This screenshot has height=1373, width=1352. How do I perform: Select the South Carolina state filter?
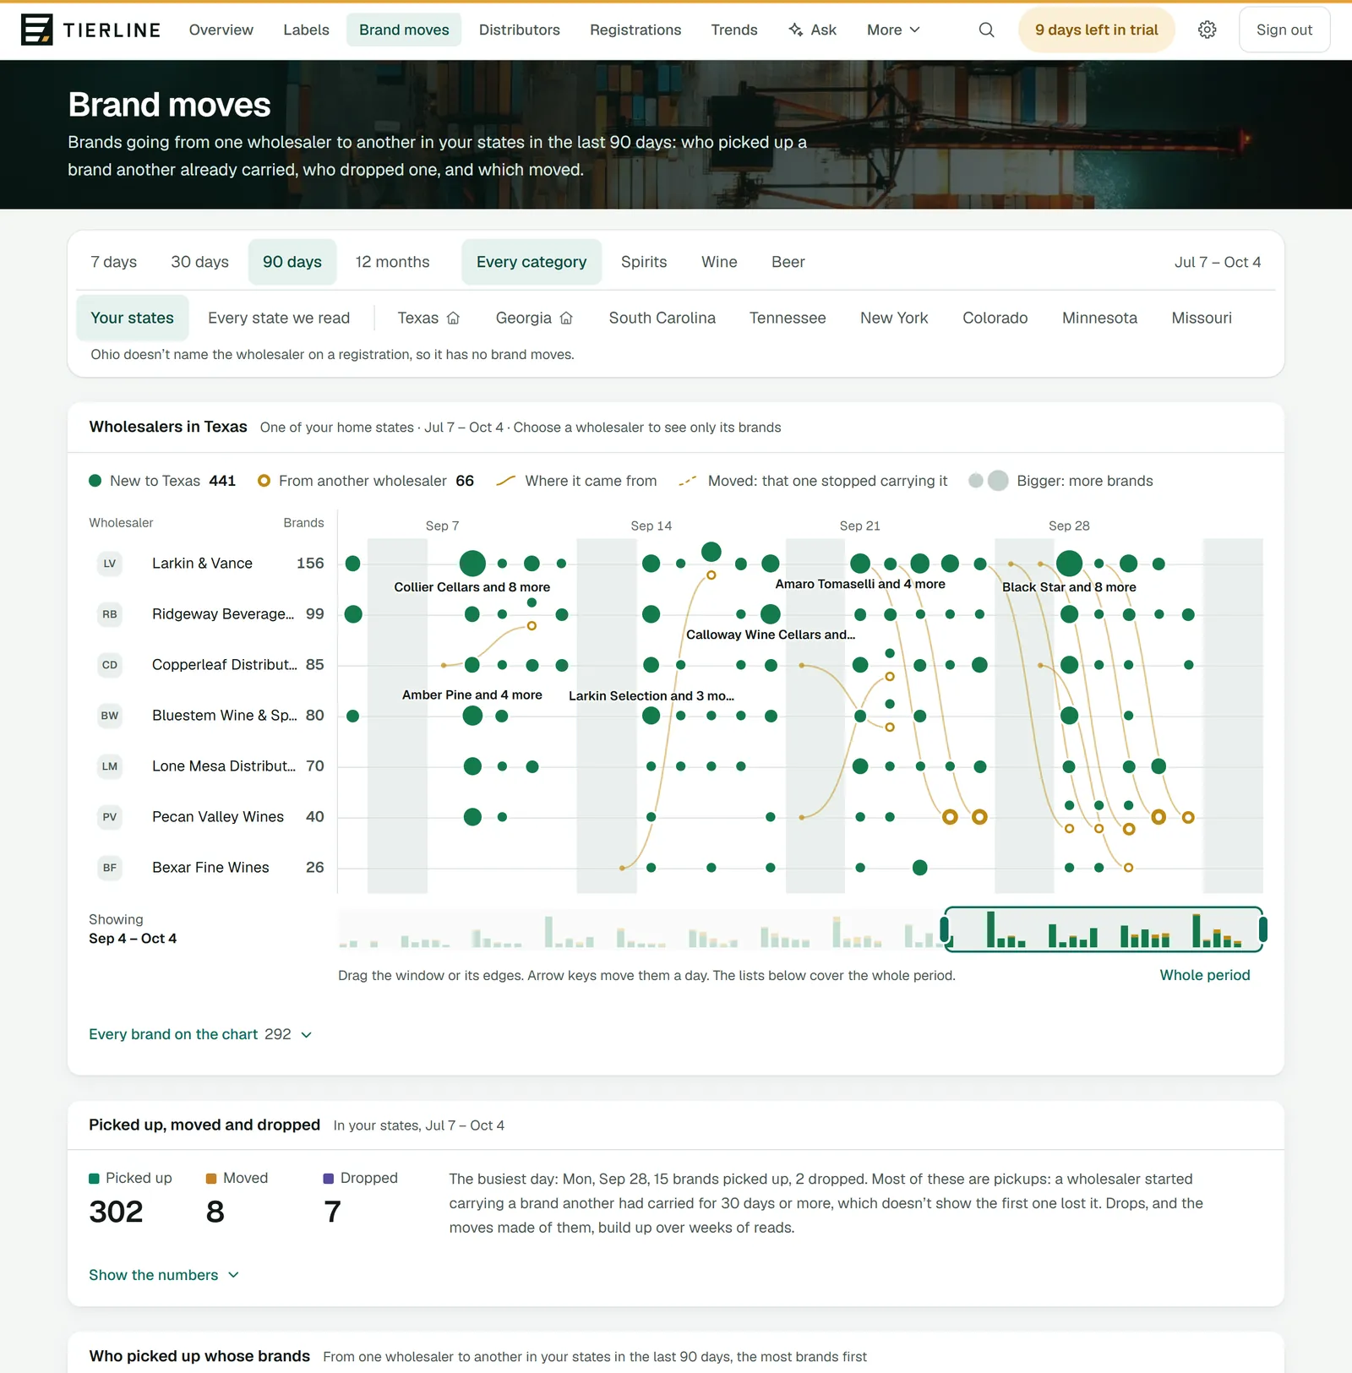pyautogui.click(x=662, y=318)
